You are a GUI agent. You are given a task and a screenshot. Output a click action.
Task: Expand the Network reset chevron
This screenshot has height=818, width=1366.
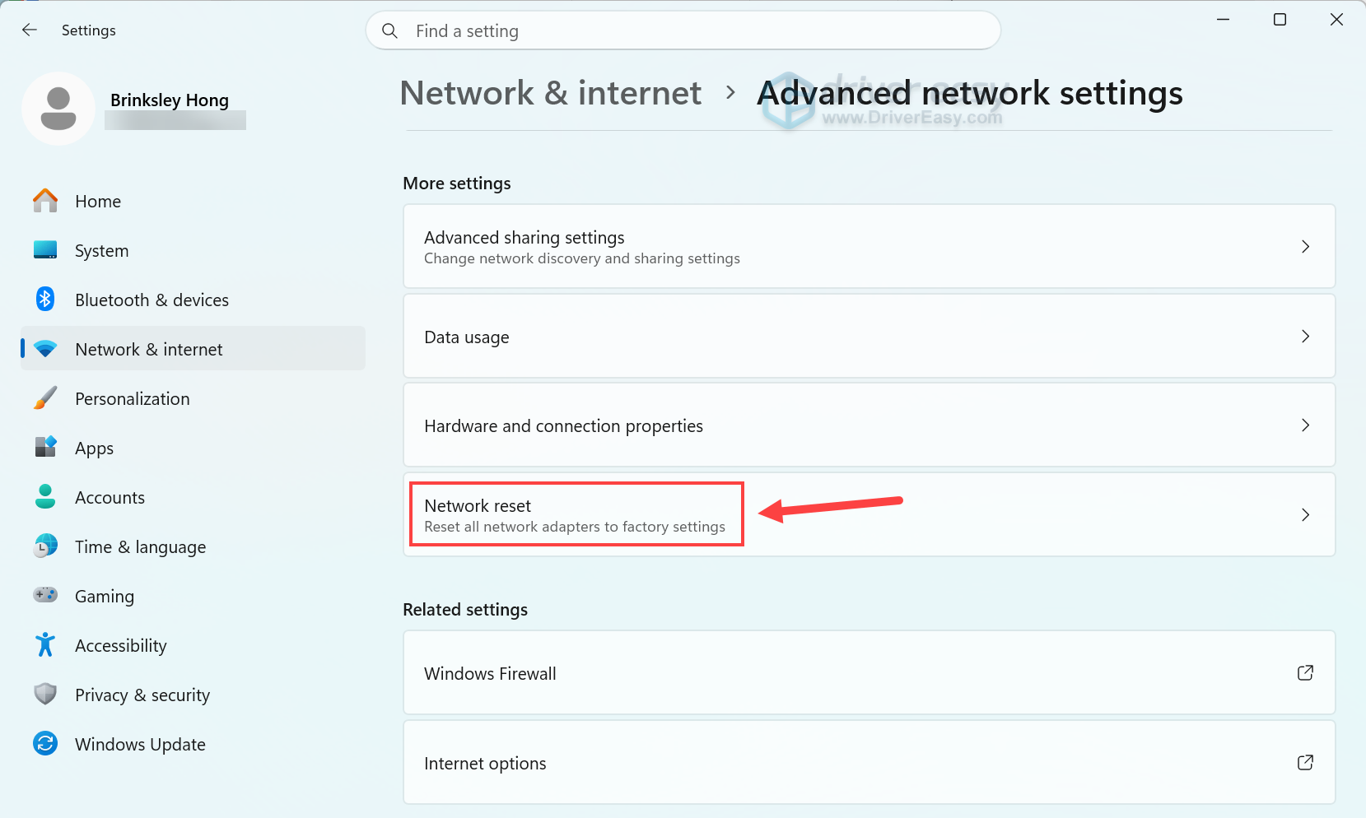point(1305,515)
